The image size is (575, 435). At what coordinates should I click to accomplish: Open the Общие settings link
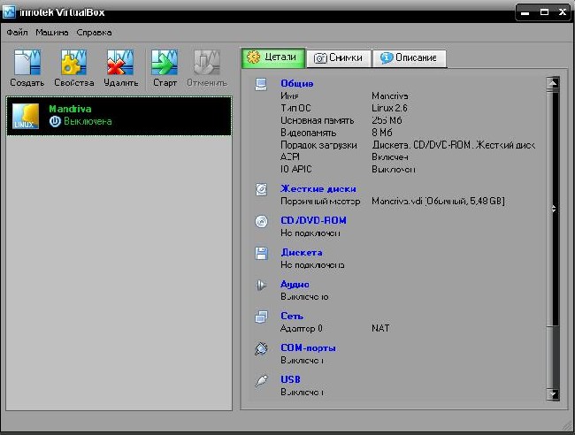297,84
